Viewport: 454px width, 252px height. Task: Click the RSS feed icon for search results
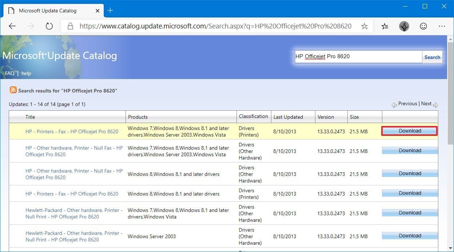coord(13,90)
